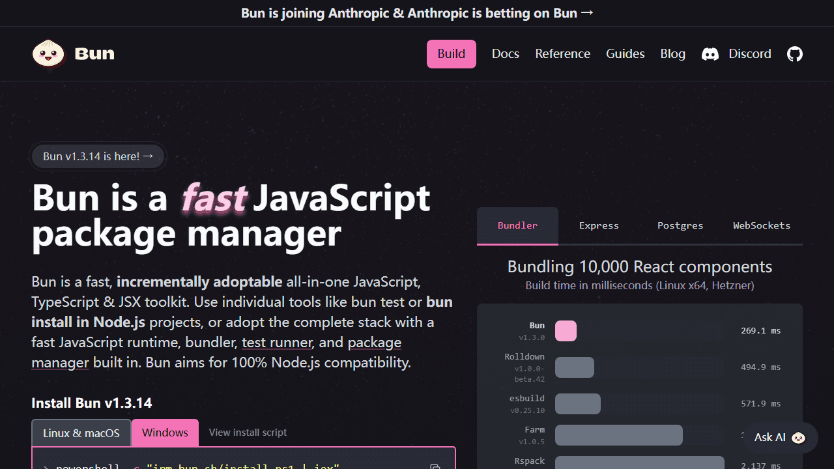Click the "v0.25.10" esbuild version text
Image resolution: width=834 pixels, height=469 pixels.
tap(528, 410)
